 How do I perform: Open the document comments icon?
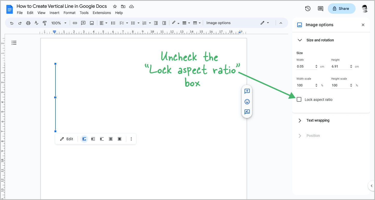click(320, 8)
